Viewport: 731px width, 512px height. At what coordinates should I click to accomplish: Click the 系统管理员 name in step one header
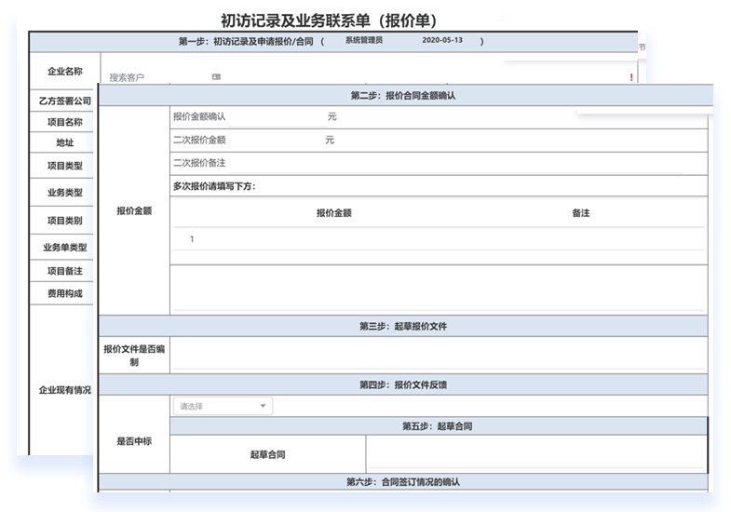[363, 40]
